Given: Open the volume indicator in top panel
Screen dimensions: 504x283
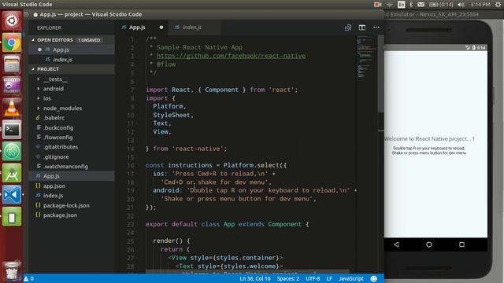Looking at the screenshot, I should 461,4.
